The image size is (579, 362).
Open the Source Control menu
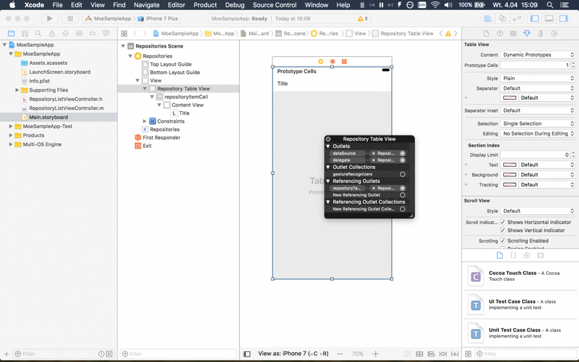click(274, 5)
